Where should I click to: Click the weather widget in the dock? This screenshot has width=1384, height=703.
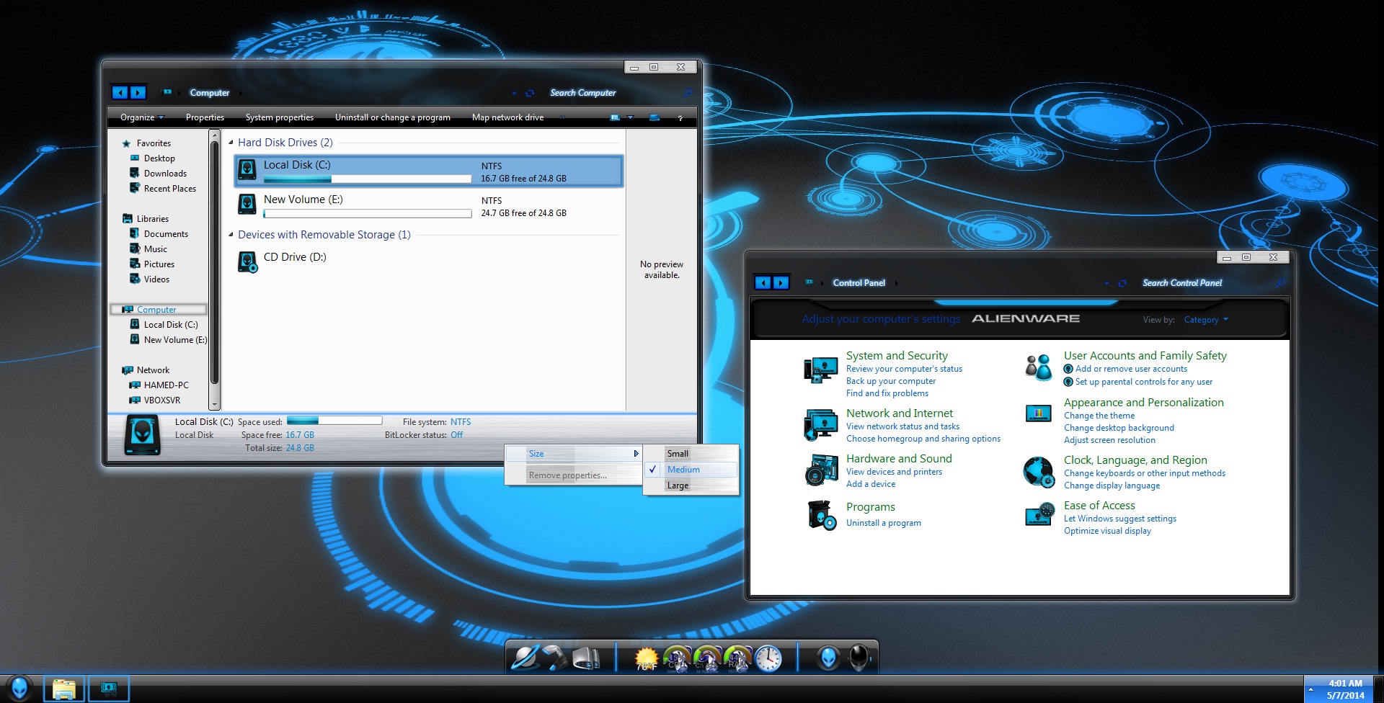[646, 658]
